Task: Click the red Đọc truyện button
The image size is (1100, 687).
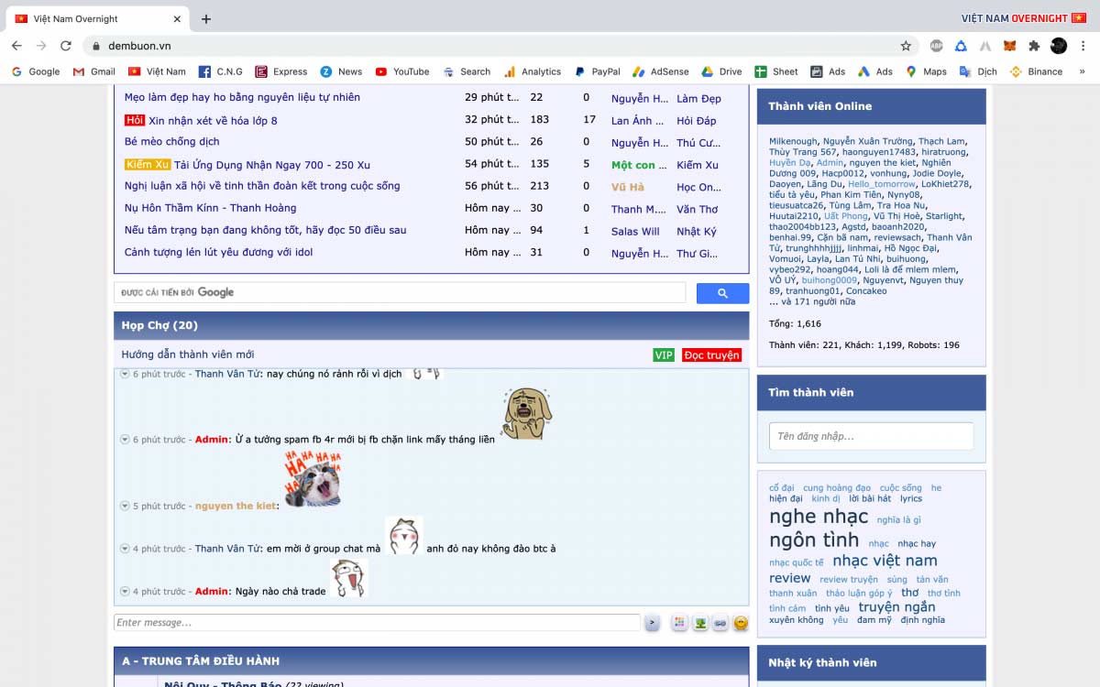Action: click(x=711, y=355)
